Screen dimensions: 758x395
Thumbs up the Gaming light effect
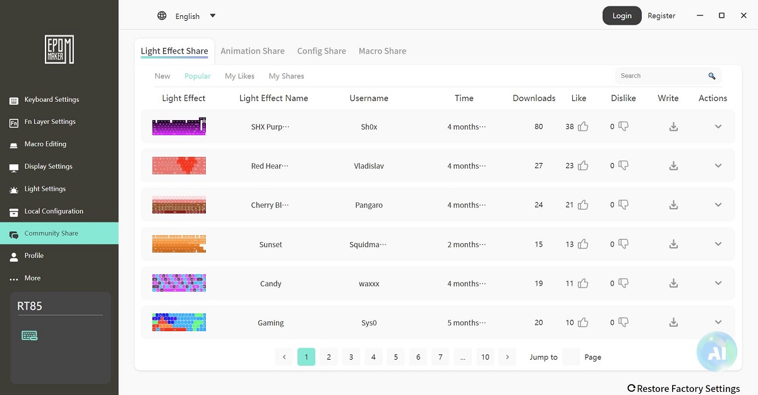(583, 322)
